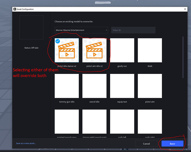Viewport: 191px width, 152px height.
Task: Click the Filter ID input field
Action: pyautogui.click(x=133, y=30)
